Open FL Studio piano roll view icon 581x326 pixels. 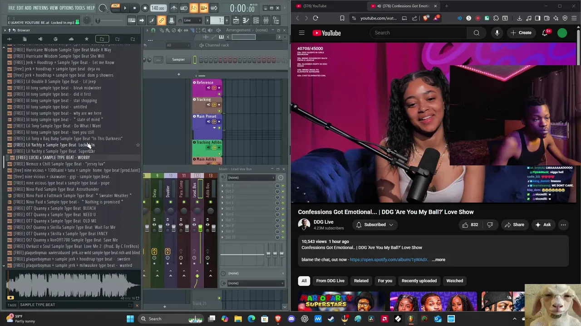246,20
